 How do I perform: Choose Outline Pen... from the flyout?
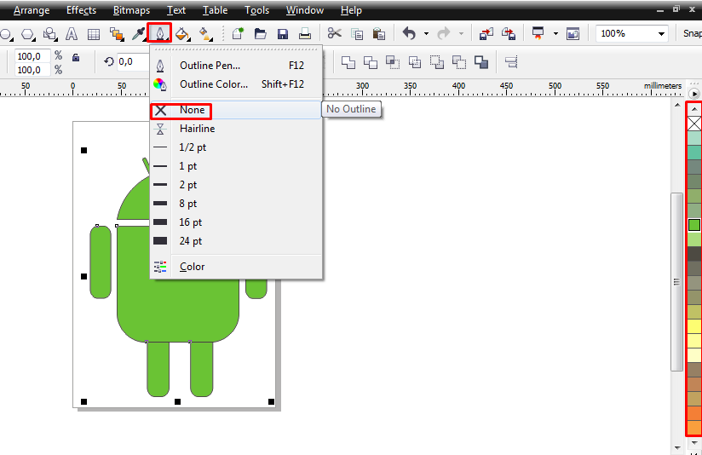(236, 66)
